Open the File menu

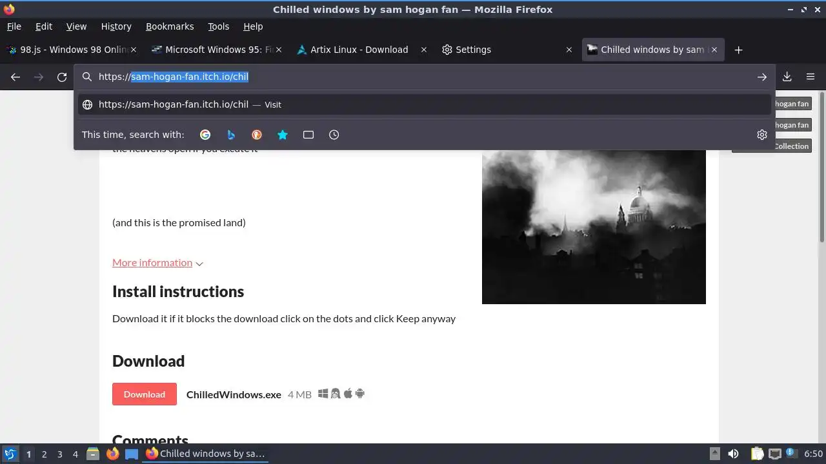pyautogui.click(x=14, y=26)
